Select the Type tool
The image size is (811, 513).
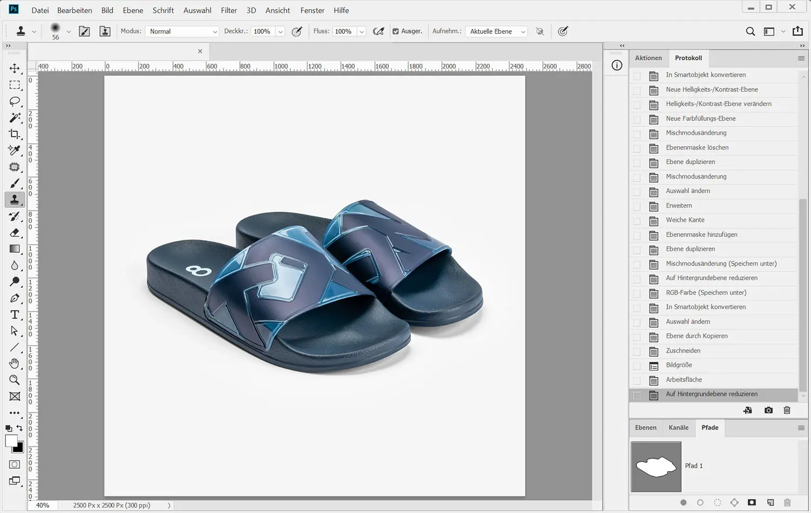[x=15, y=315]
